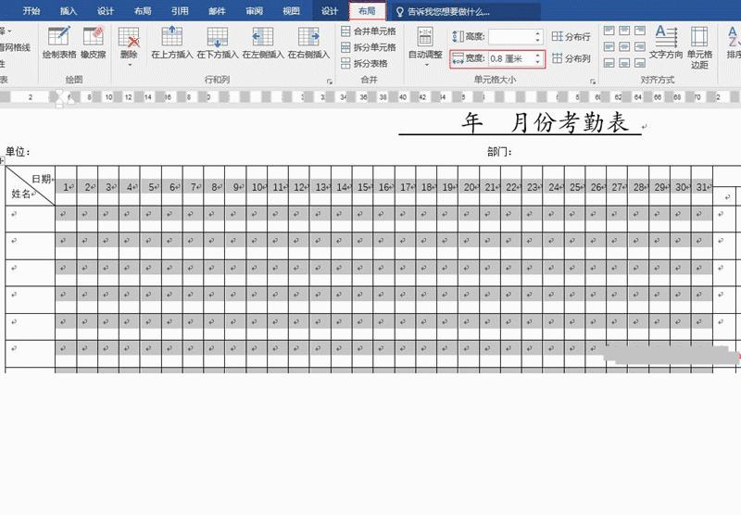This screenshot has height=515, width=741.
Task: Click the table header cell for day 10
Action: coord(257,187)
